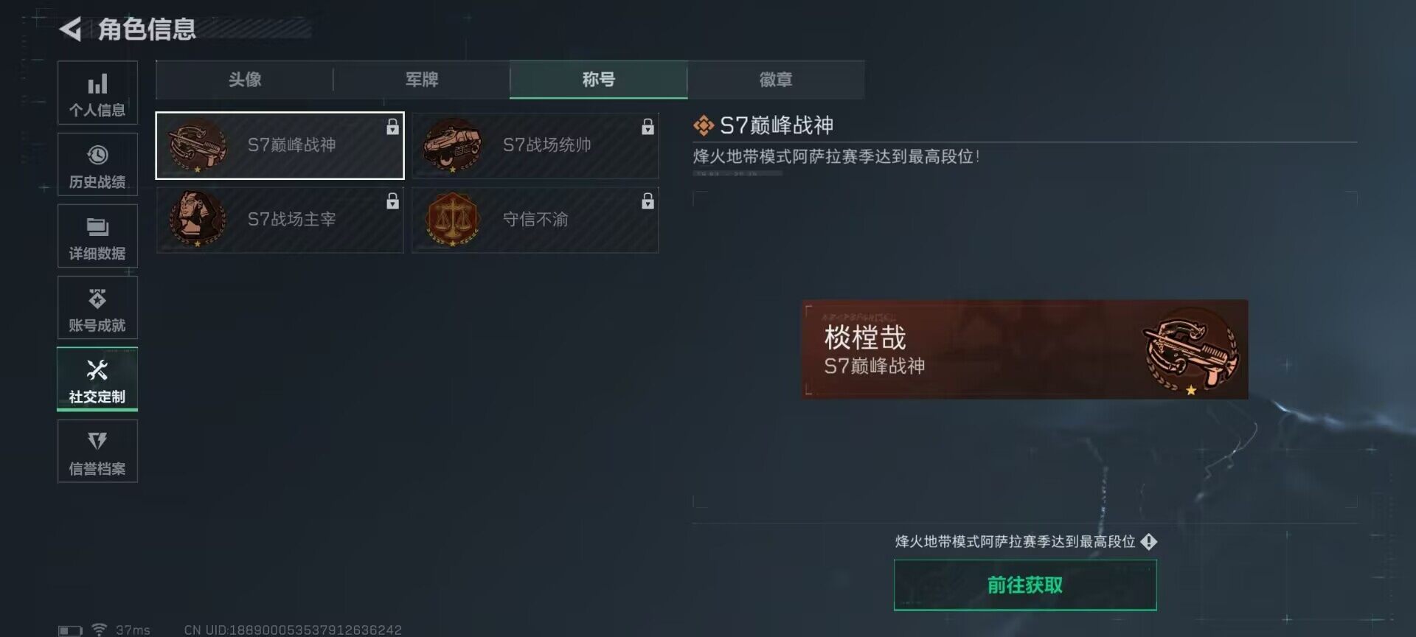The height and width of the screenshot is (637, 1416).
Task: Open the 账号成就 account achievements section
Action: coord(97,307)
